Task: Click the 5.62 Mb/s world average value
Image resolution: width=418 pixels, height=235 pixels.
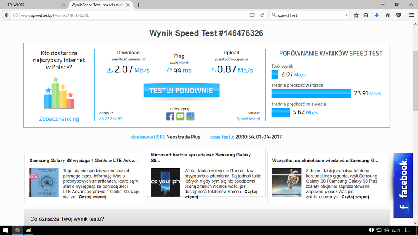Action: 305,112
